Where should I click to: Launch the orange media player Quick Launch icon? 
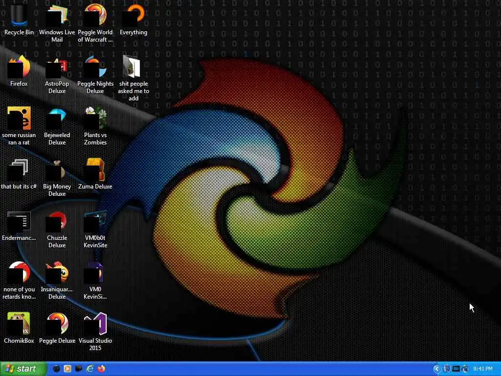pyautogui.click(x=68, y=369)
